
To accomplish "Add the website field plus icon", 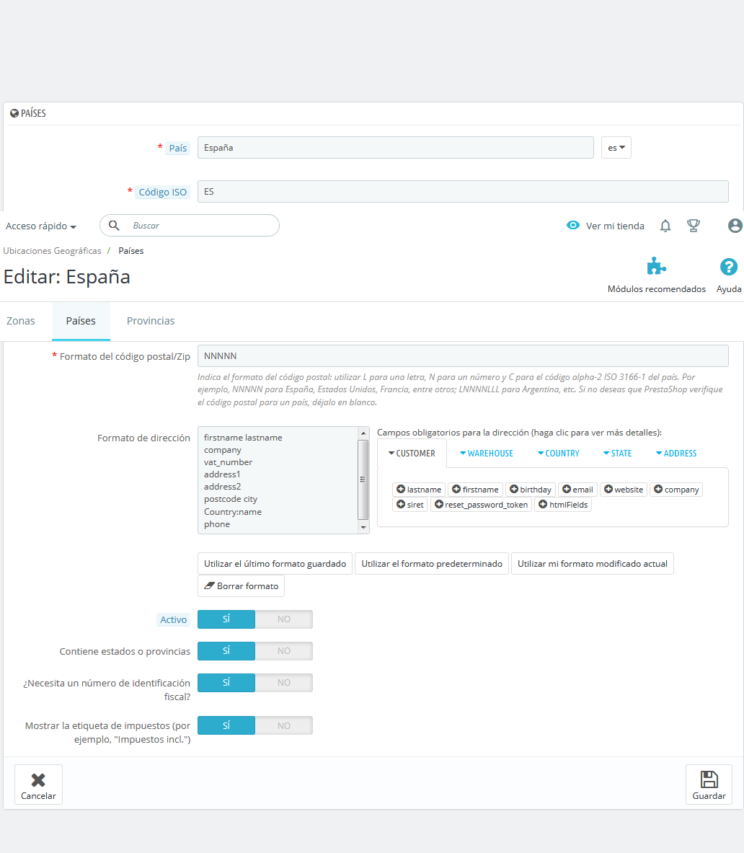I will pos(608,489).
